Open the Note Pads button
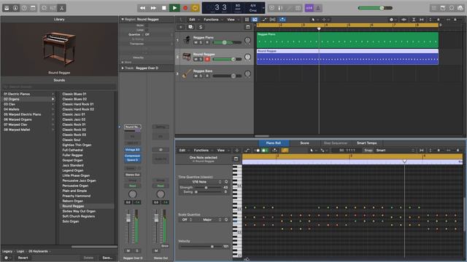Image resolution: width=467 pixels, height=262 pixels. coord(443,8)
